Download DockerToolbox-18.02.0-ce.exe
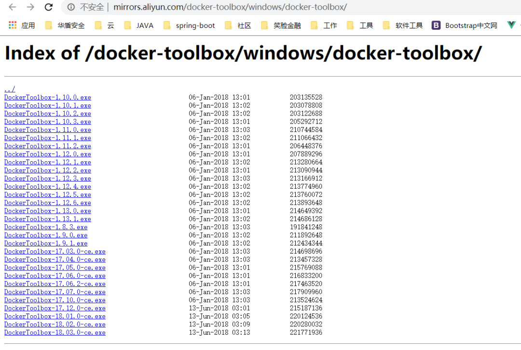Viewport: 521px width, 350px height. click(x=55, y=324)
